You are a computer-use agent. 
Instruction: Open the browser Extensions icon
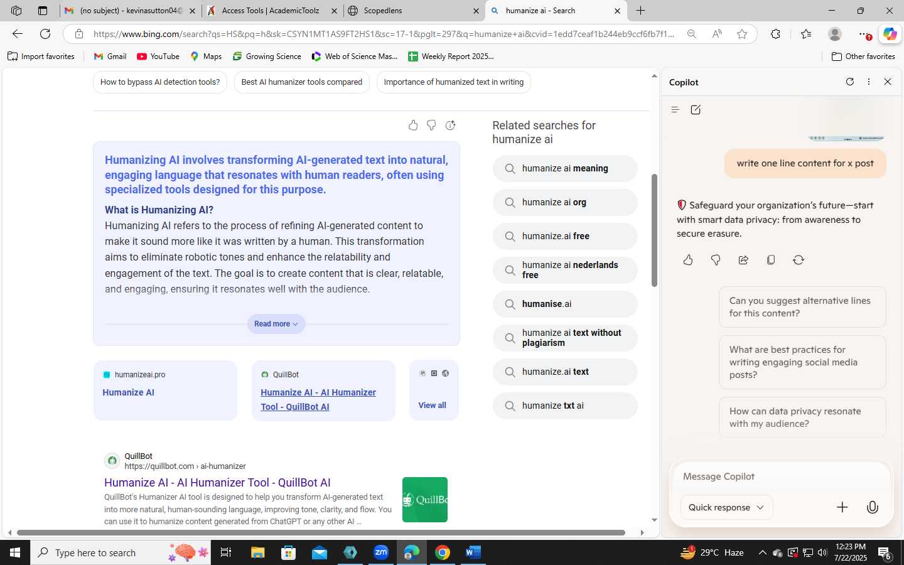tap(775, 34)
